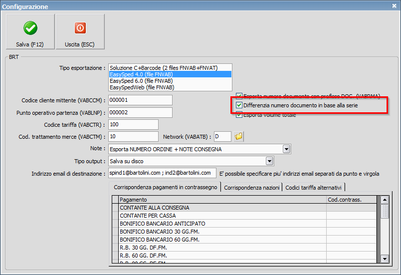Click the red Uscita (ESC) button
Viewport: 401px width, 275px height.
tap(80, 31)
